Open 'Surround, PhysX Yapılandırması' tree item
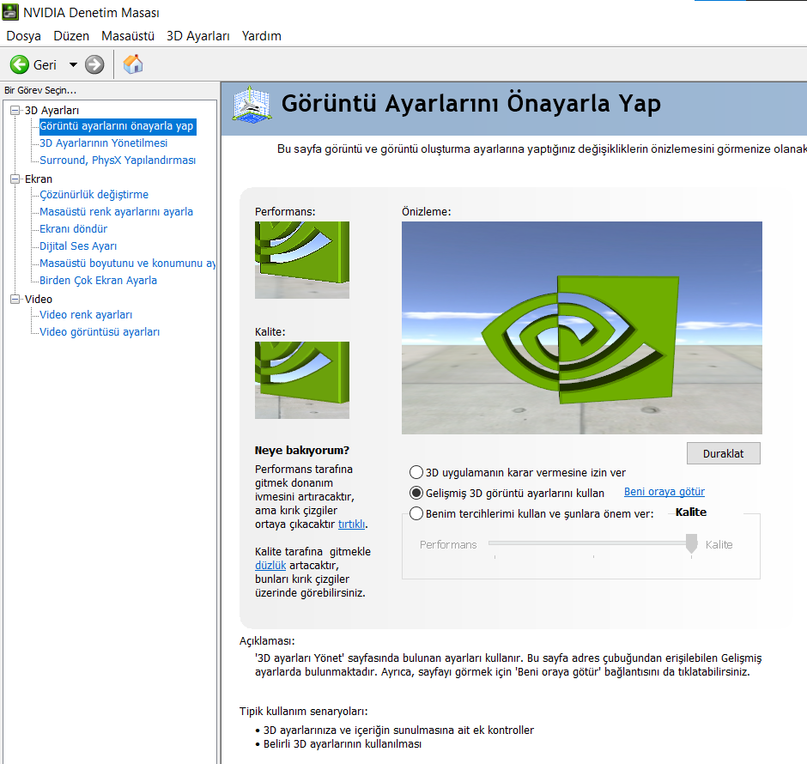Screen dimensions: 807x764 click(118, 160)
